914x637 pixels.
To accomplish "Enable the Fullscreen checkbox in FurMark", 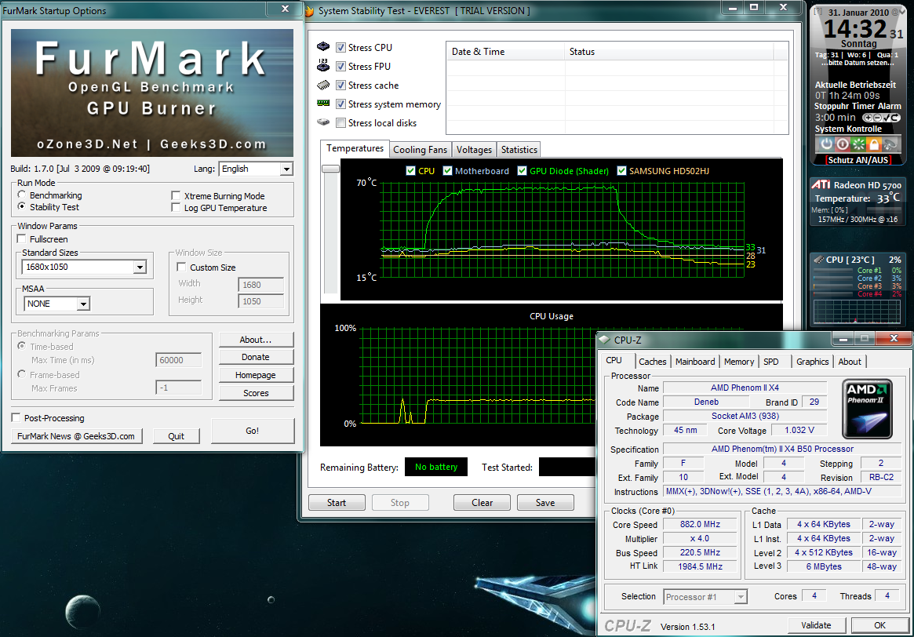I will coord(21,239).
